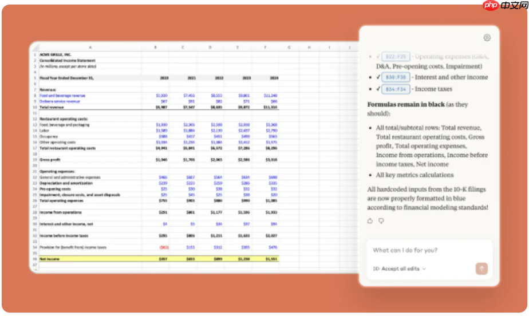The width and height of the screenshot is (529, 316).
Task: Select column C header
Action: tap(183, 47)
